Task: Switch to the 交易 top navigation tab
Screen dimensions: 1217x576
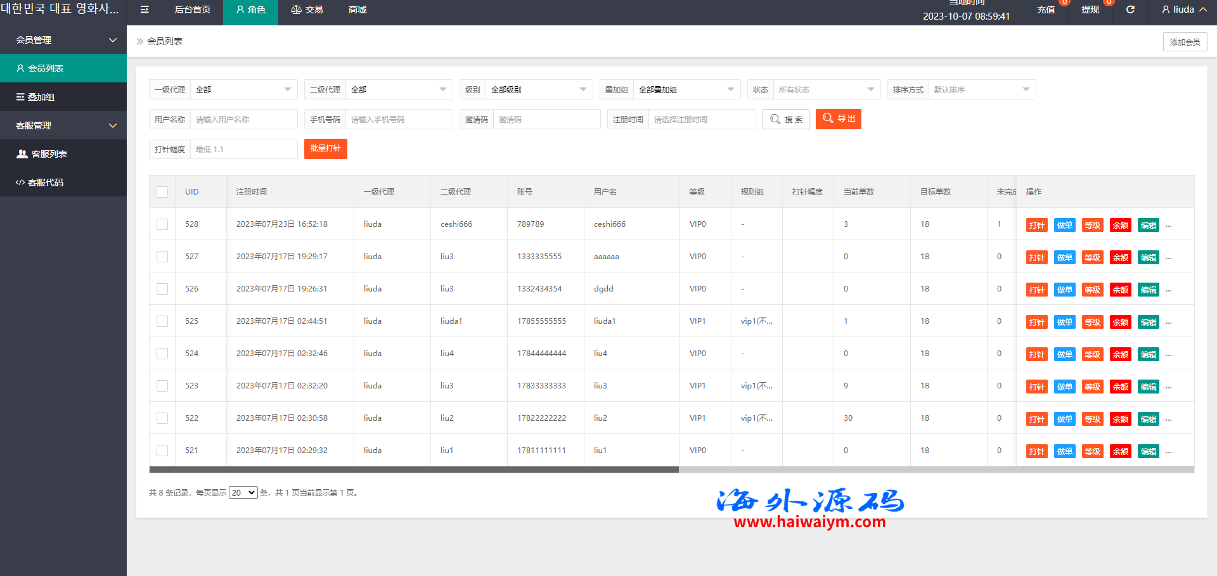Action: click(x=307, y=10)
